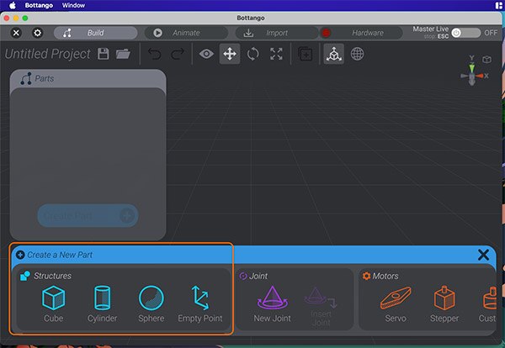Screen dimensions: 505x348
Task: Add a Stepper motor
Action: coord(445,301)
